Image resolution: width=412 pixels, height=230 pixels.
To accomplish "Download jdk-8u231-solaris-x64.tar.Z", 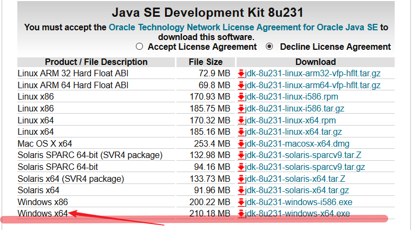I will tap(295, 179).
